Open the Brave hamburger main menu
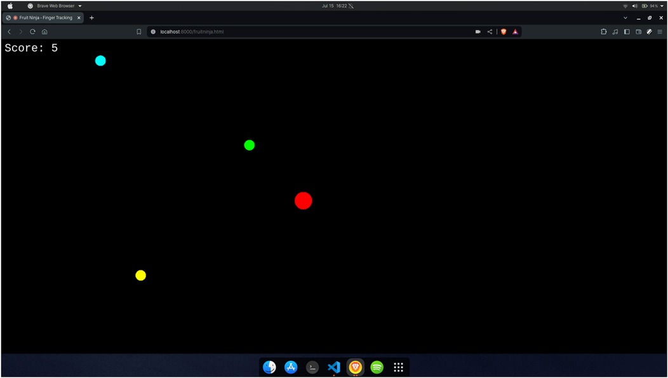 pyautogui.click(x=660, y=32)
